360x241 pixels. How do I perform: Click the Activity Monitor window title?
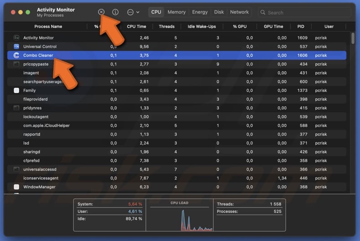[x=56, y=10]
